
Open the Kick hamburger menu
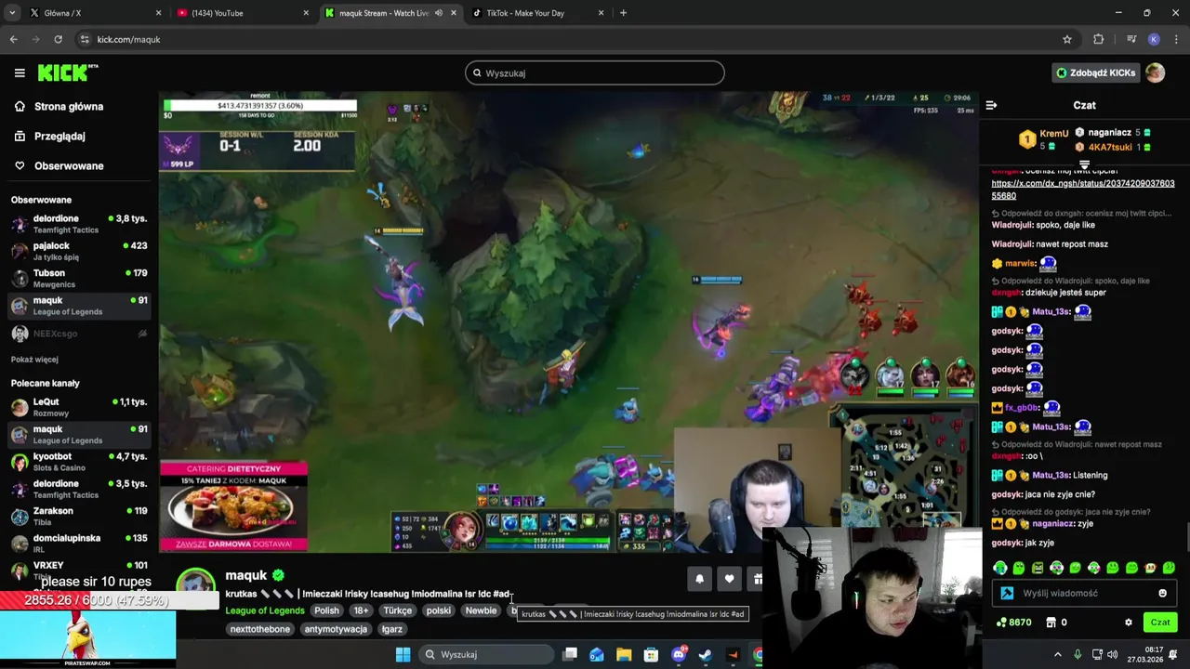[x=20, y=72]
